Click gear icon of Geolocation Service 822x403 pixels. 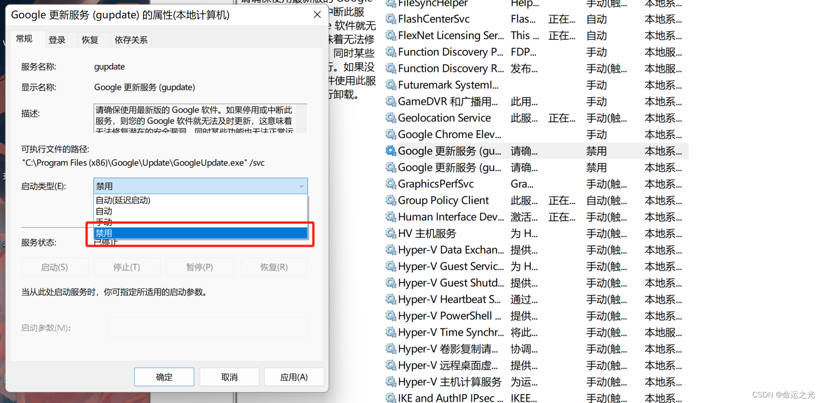tap(390, 118)
